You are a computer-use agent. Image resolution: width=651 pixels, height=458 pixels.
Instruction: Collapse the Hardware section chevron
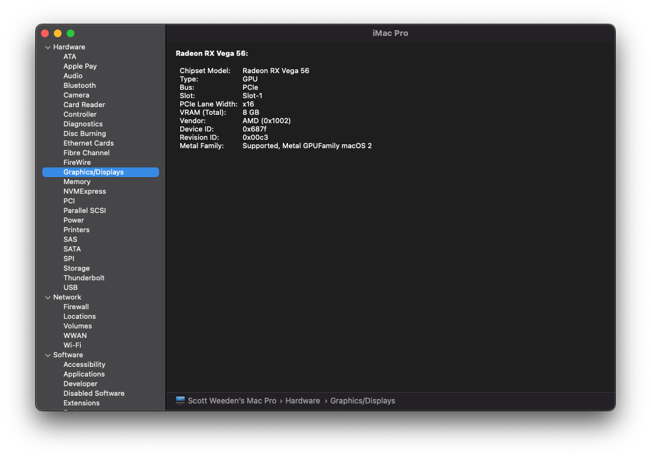point(47,47)
